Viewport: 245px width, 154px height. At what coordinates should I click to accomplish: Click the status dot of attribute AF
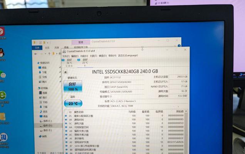click(x=66, y=142)
